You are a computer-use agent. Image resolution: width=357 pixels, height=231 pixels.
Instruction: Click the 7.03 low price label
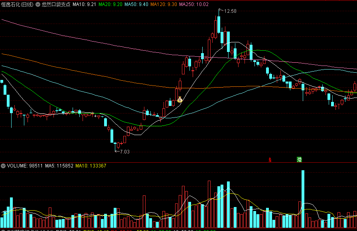[x=124, y=152]
